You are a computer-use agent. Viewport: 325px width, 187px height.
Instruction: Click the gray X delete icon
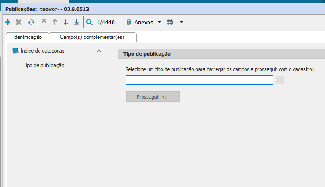point(19,22)
